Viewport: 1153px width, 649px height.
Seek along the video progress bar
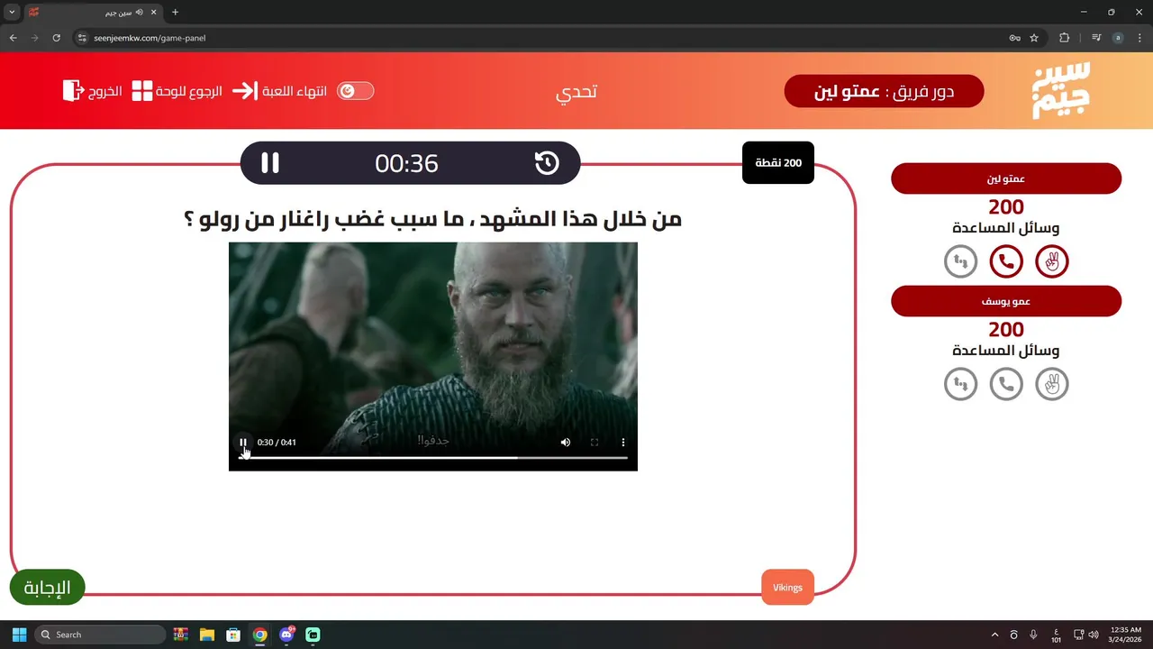click(x=433, y=458)
